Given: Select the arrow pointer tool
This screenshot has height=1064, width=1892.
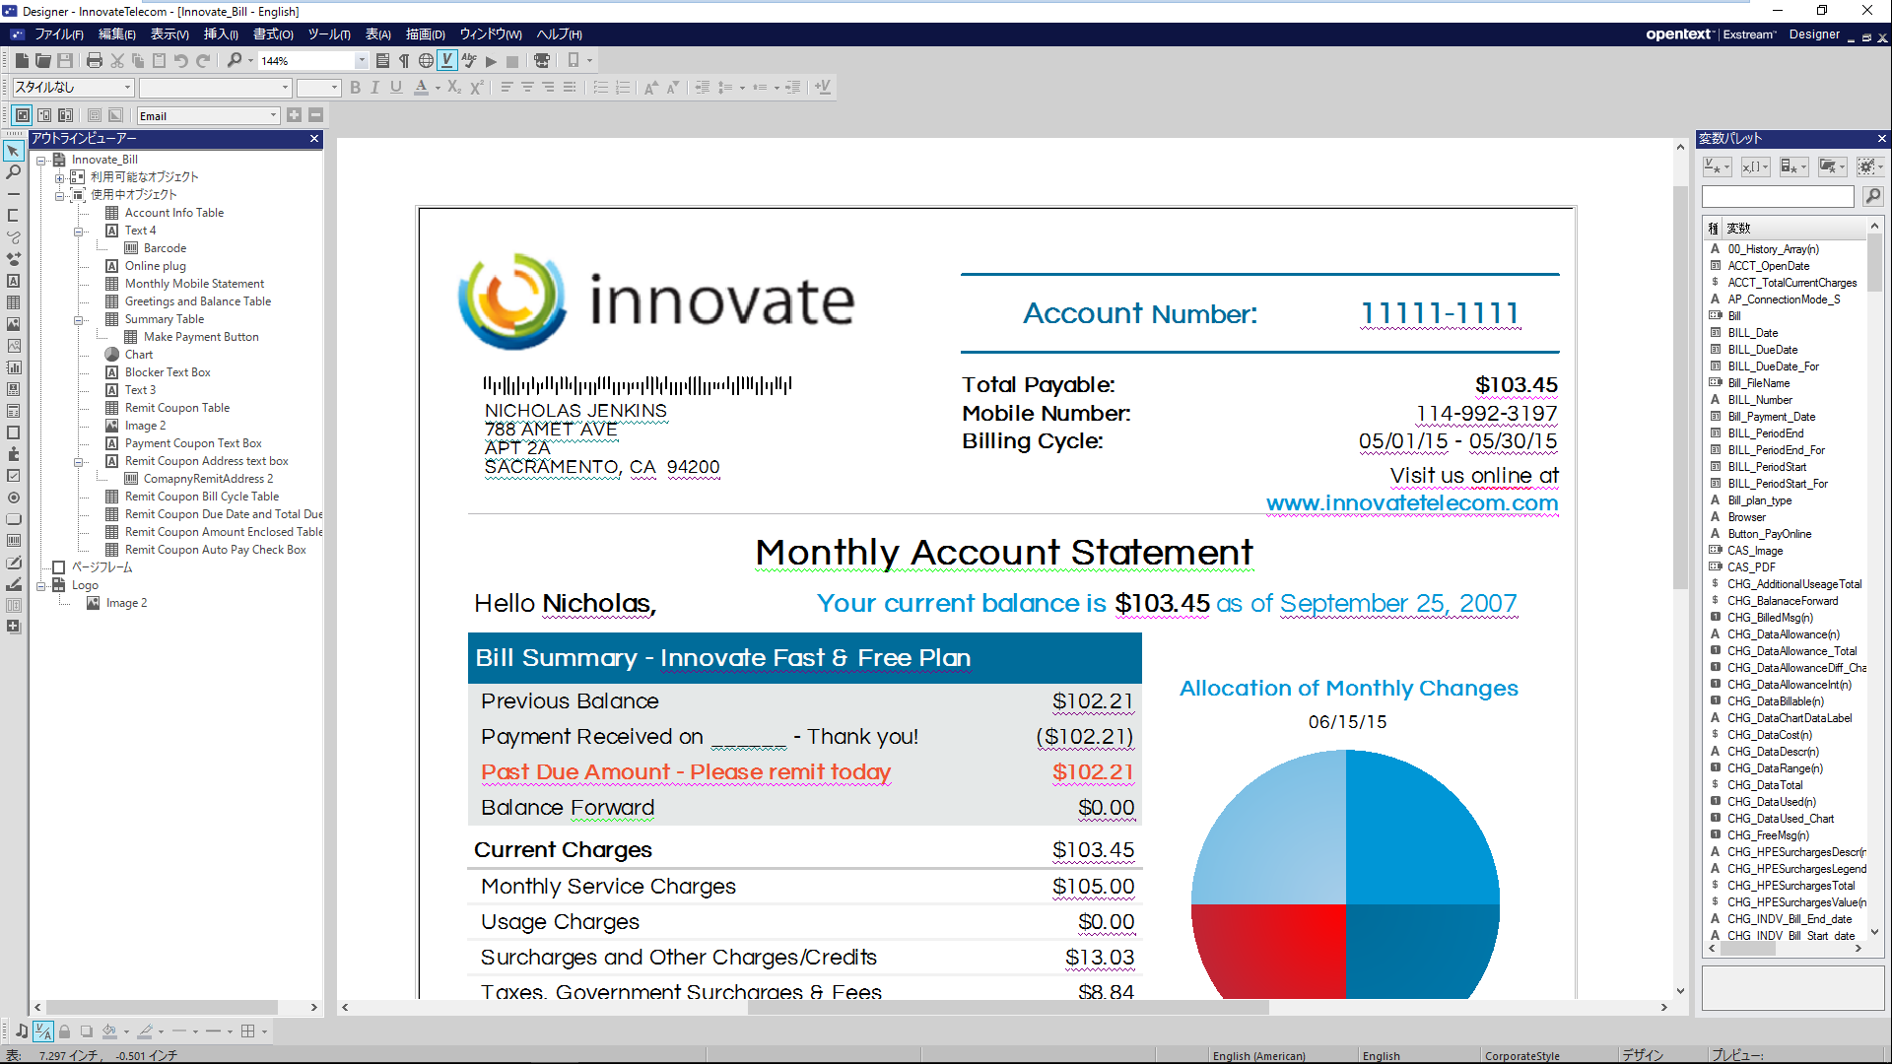Looking at the screenshot, I should [14, 151].
